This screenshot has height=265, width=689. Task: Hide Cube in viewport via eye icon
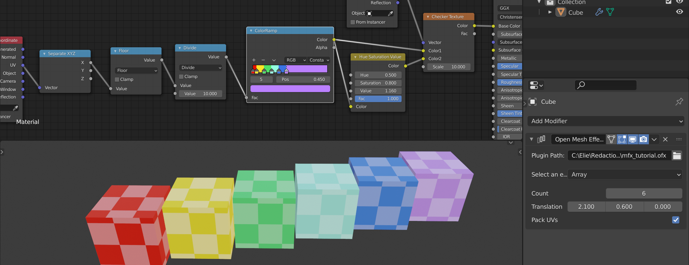pos(679,12)
